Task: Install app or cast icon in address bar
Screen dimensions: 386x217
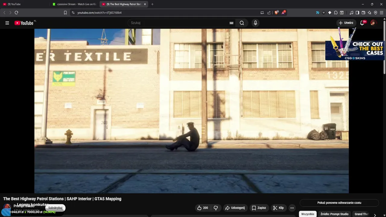Action: click(262, 13)
